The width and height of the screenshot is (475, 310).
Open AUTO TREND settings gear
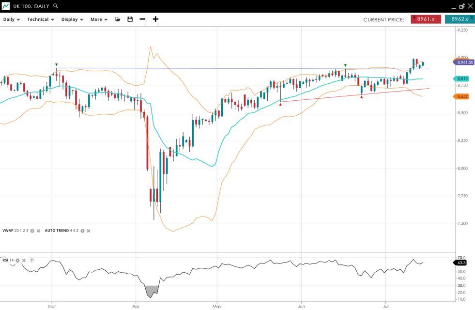(x=82, y=231)
